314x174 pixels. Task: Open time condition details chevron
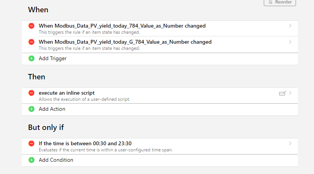(290, 143)
